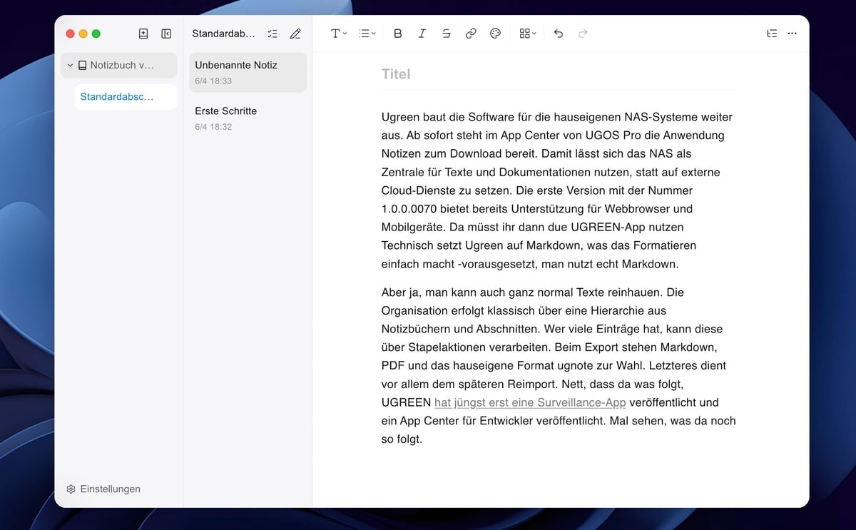Viewport: 856px width, 530px height.
Task: Show the outline panel icon
Action: click(772, 34)
